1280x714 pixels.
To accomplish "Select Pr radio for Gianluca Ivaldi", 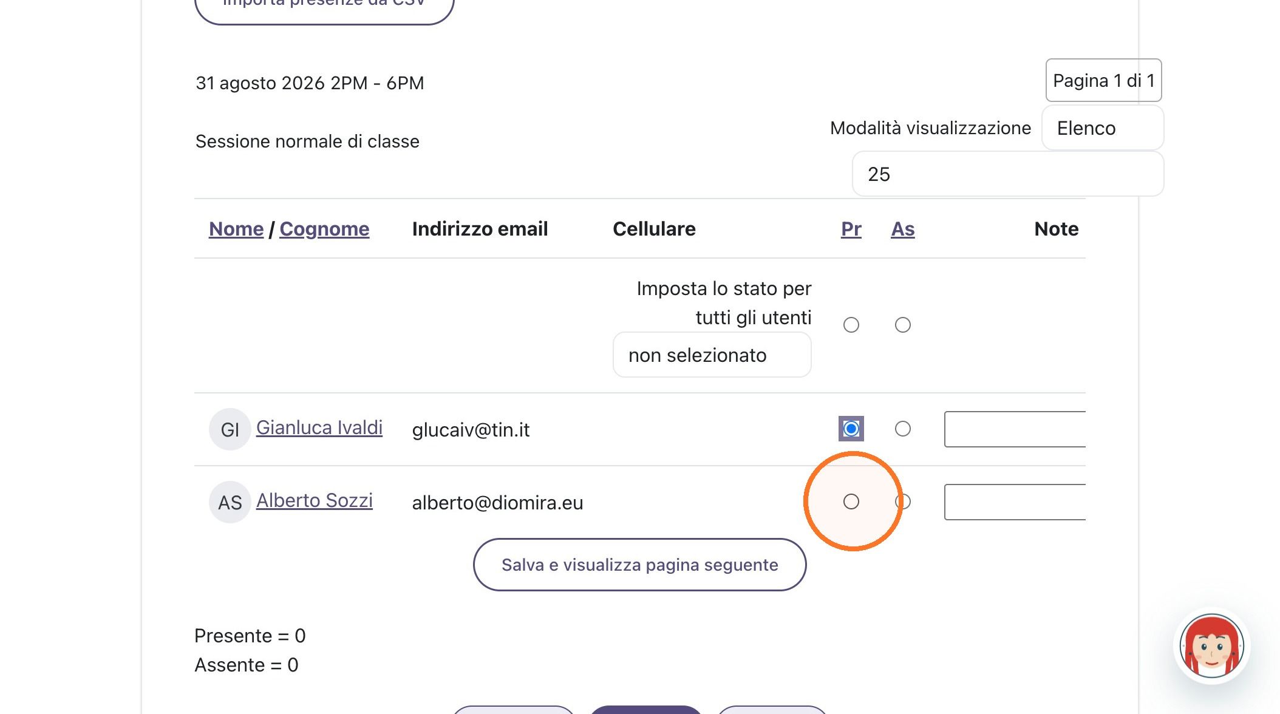I will (x=851, y=429).
